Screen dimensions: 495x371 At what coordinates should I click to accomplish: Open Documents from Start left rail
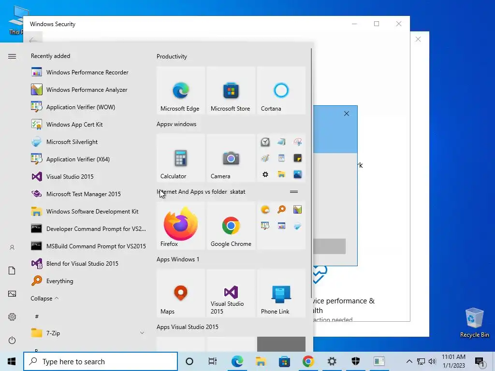(x=12, y=271)
